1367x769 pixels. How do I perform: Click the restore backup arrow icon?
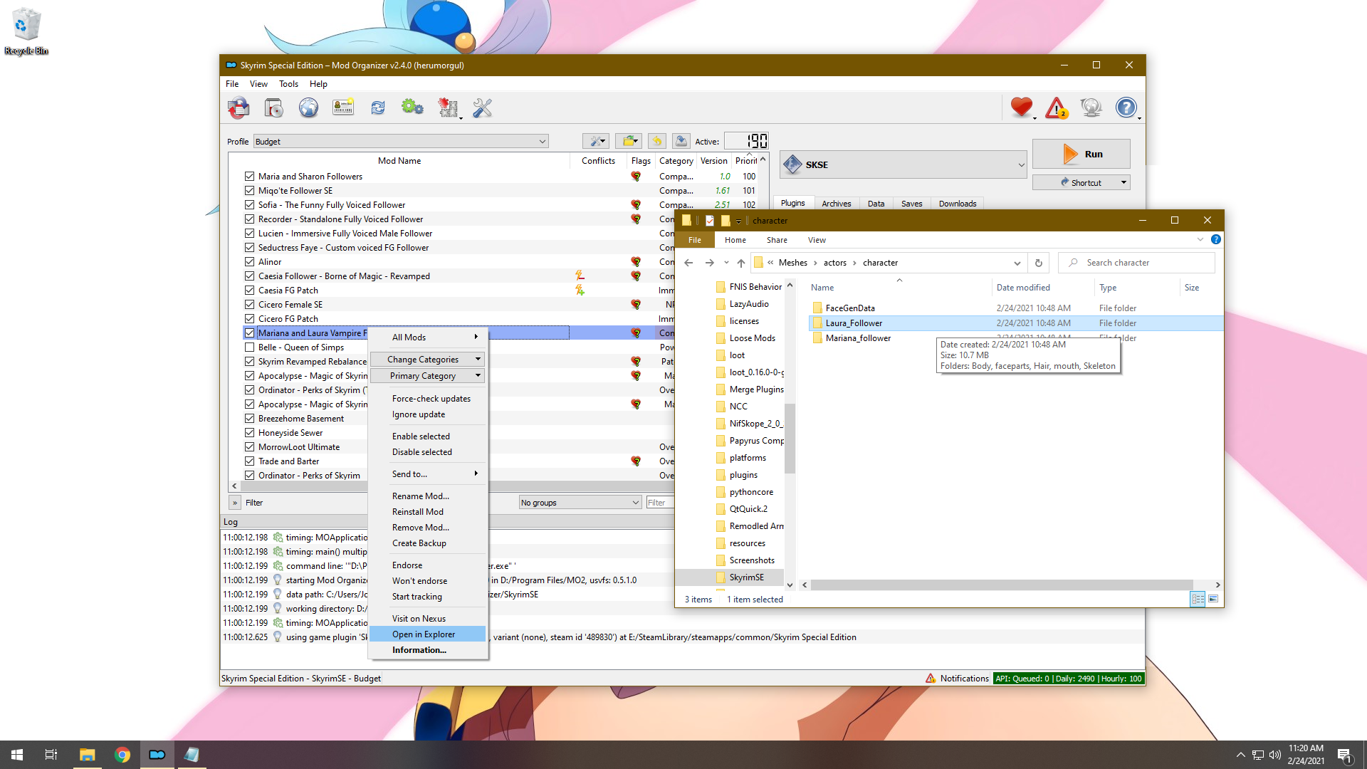point(657,141)
